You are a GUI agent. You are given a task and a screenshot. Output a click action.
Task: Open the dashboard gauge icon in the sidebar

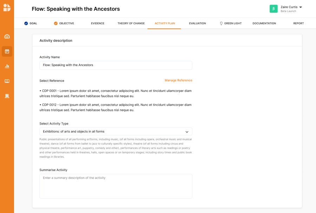pyautogui.click(x=7, y=36)
